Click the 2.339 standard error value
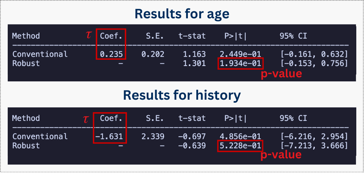 [x=153, y=136]
